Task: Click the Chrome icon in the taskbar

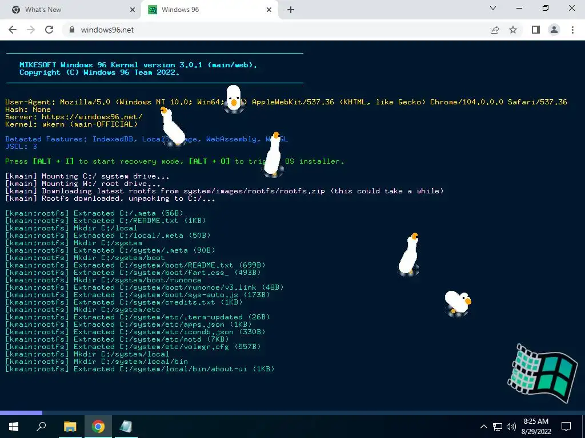Action: point(98,427)
